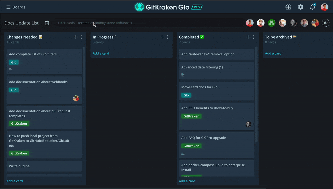Viewport: 333px width, 189px height.
Task: Open card How to push local project
Action: pyautogui.click(x=44, y=145)
